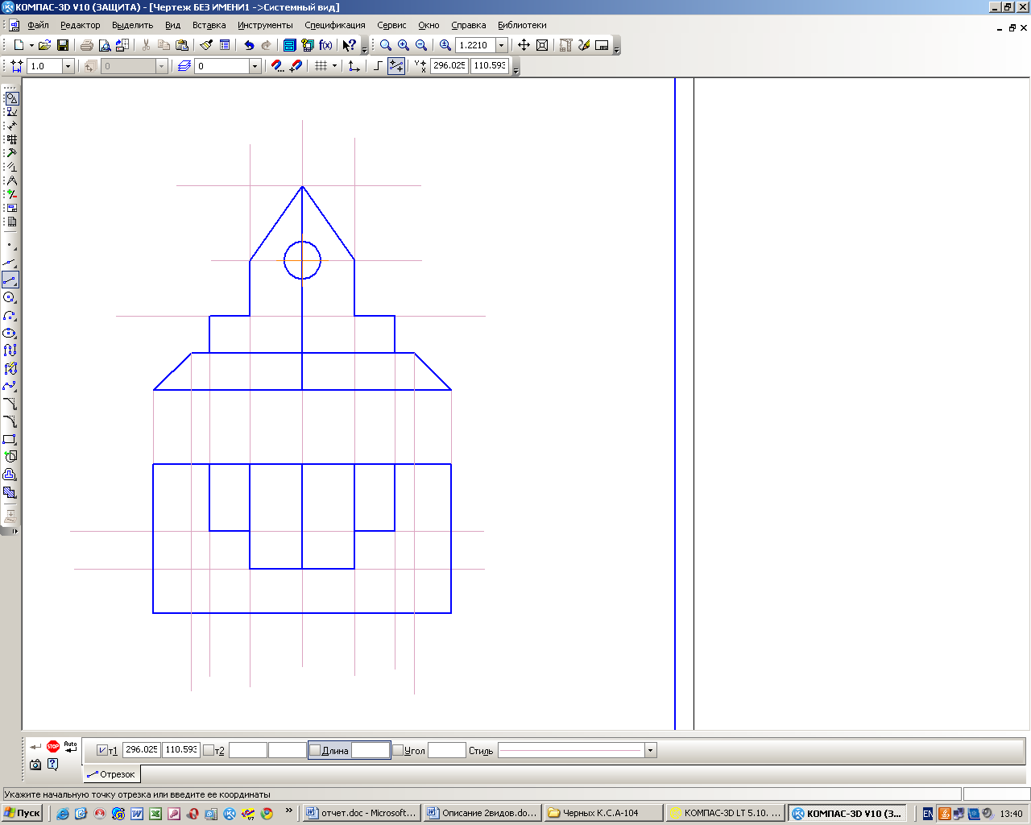Click the Print preview icon
This screenshot has height=825, width=1031.
pos(105,45)
